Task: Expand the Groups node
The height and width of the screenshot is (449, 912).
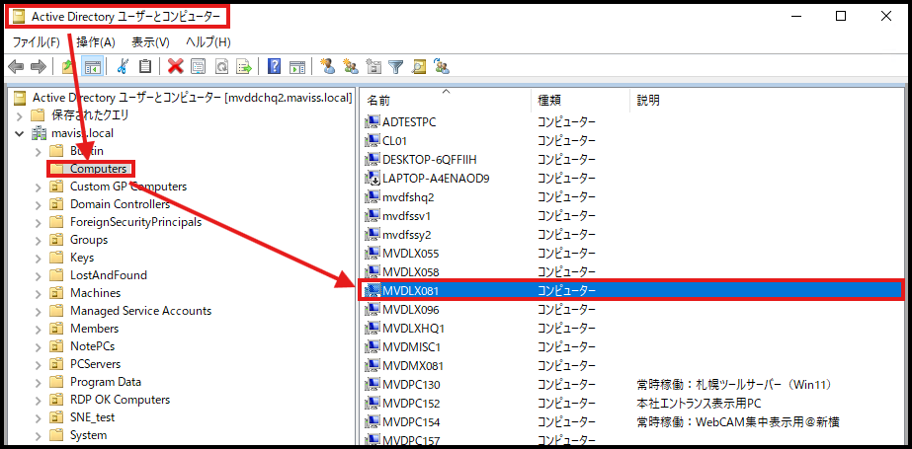Action: coord(38,240)
